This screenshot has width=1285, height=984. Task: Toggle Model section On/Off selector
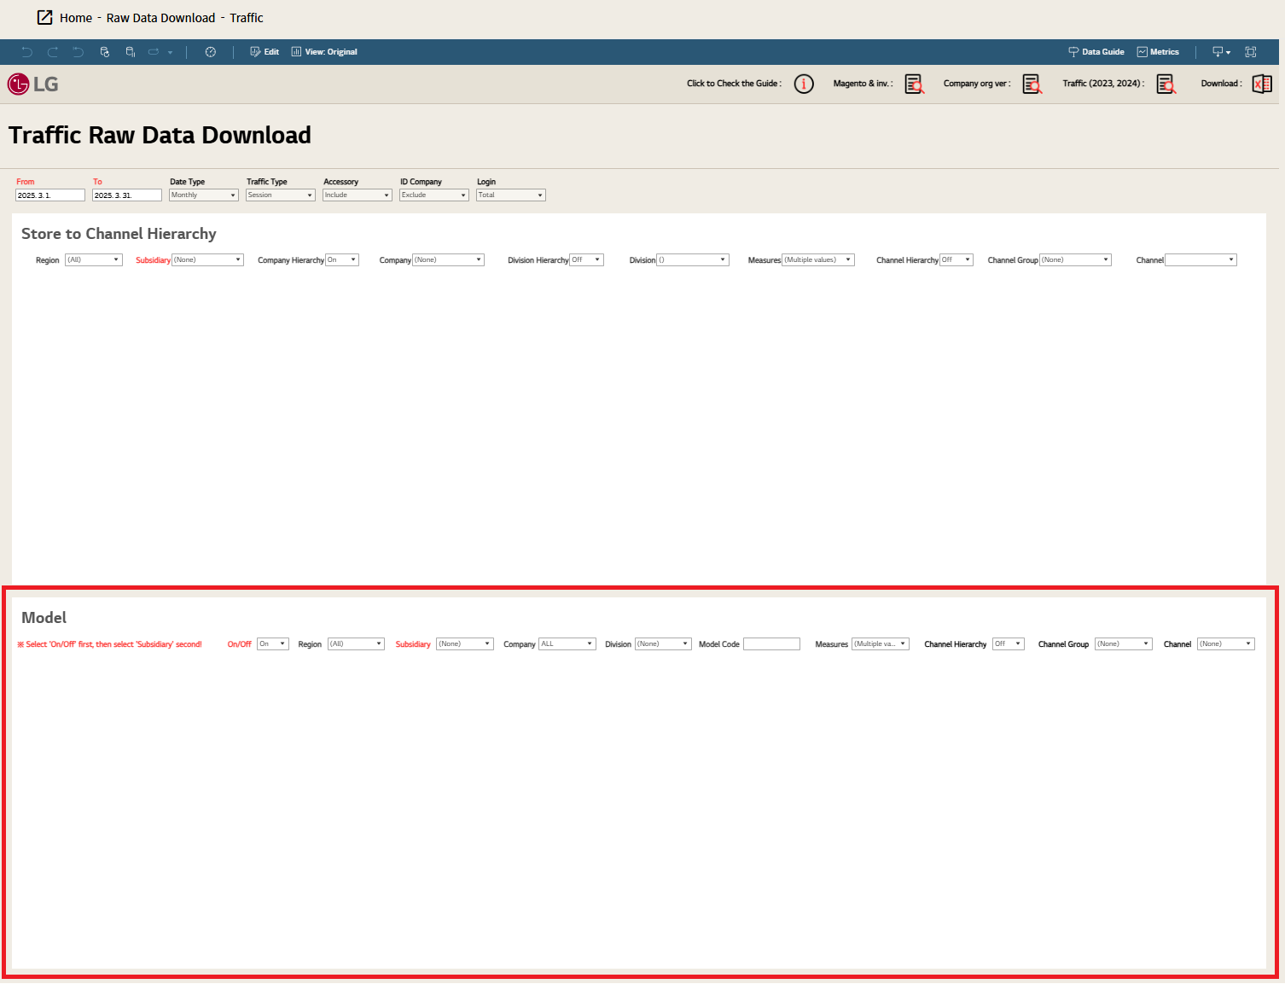pyautogui.click(x=273, y=644)
